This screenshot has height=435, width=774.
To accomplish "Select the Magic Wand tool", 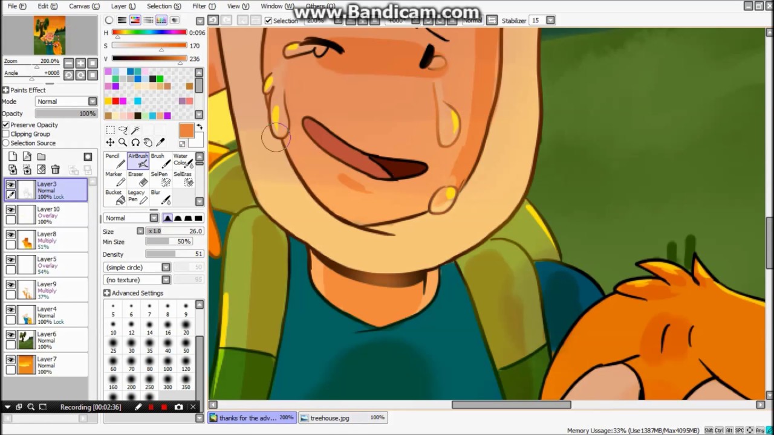I will click(135, 130).
